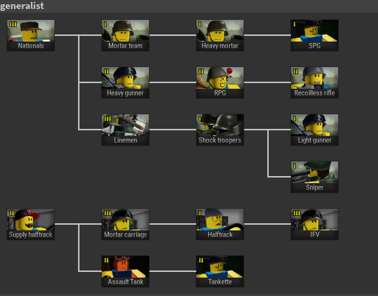The width and height of the screenshot is (378, 296).
Task: Select the RPG soldier icon
Action: [x=220, y=82]
